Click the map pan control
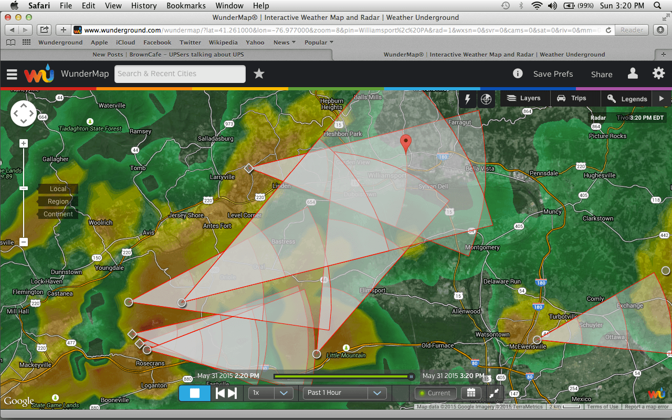The width and height of the screenshot is (672, 420). coord(24,113)
